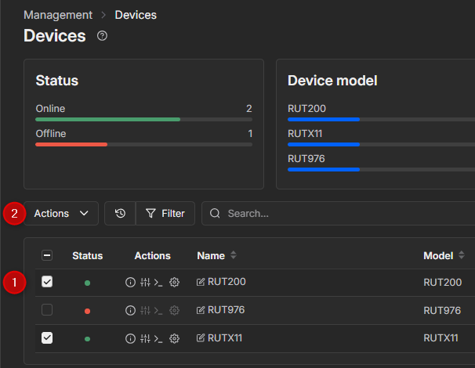Click the history clock icon button
The width and height of the screenshot is (475, 368).
(x=120, y=213)
